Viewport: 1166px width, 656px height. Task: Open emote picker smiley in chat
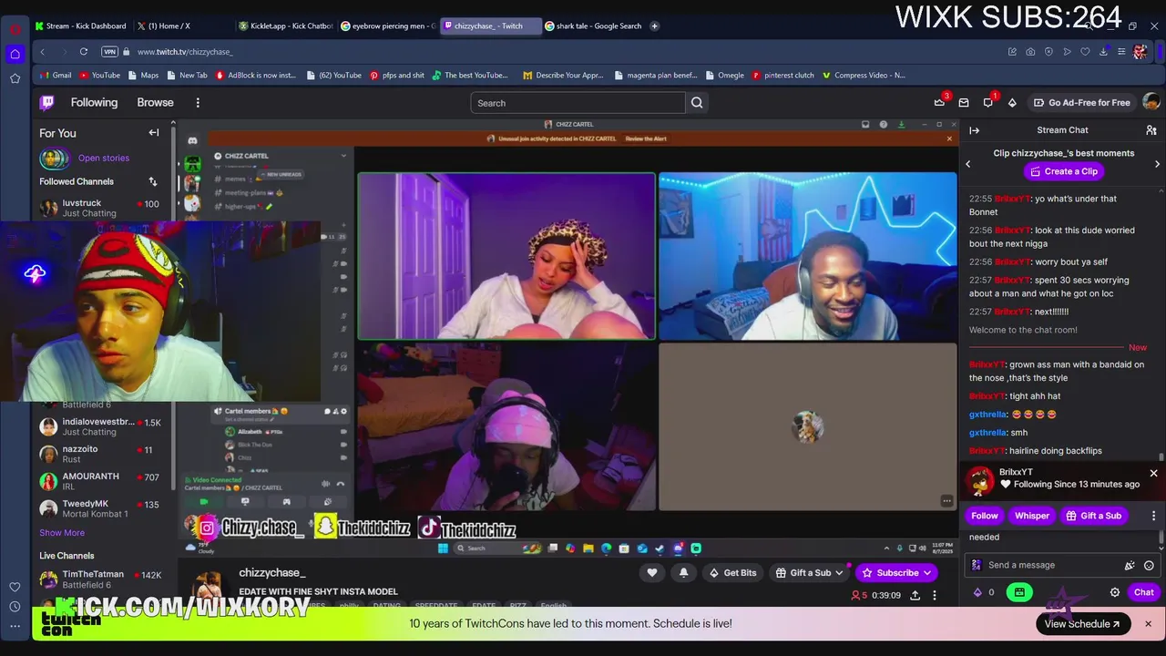1149,565
